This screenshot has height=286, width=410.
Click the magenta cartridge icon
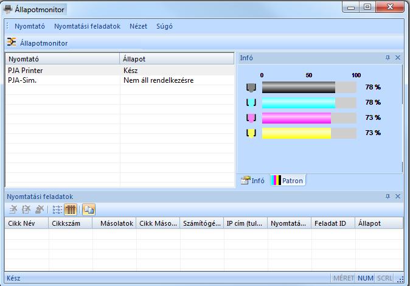251,118
